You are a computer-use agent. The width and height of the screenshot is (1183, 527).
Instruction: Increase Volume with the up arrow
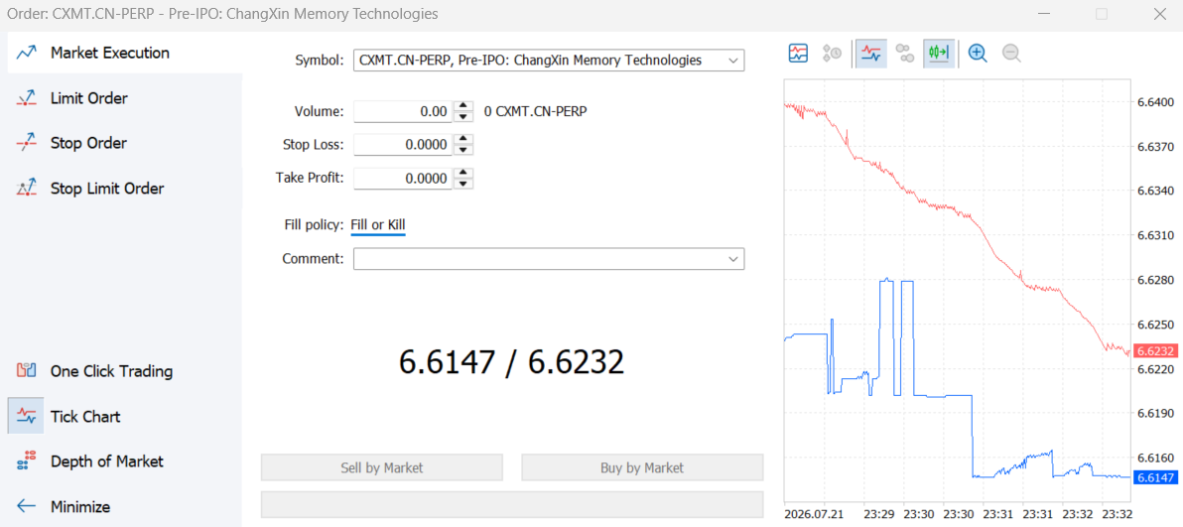465,106
